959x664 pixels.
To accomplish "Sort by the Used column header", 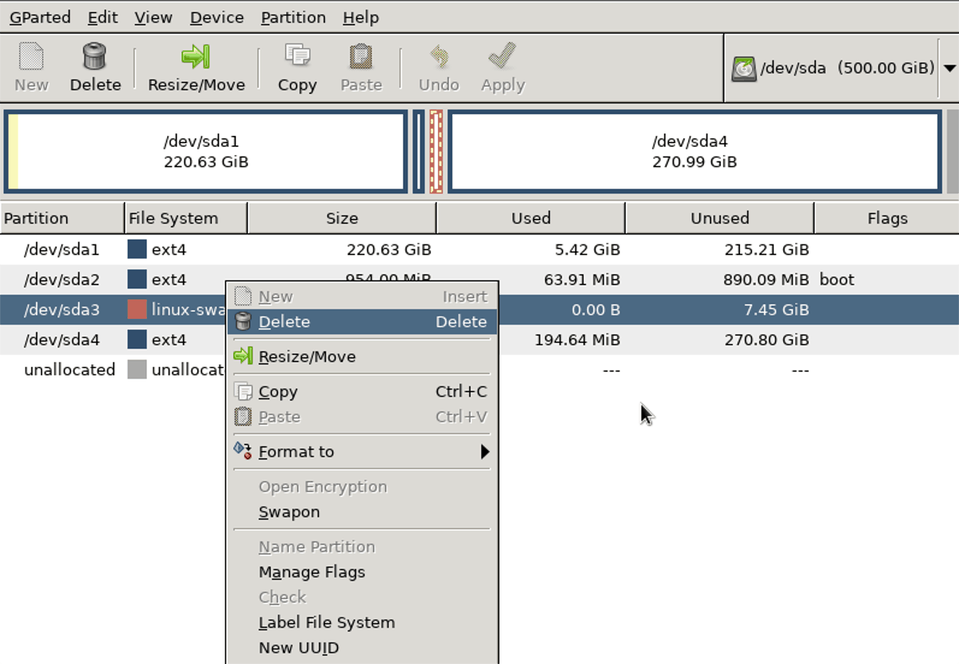I will (531, 218).
